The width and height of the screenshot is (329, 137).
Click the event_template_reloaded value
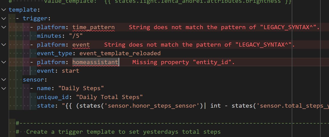[120, 53]
